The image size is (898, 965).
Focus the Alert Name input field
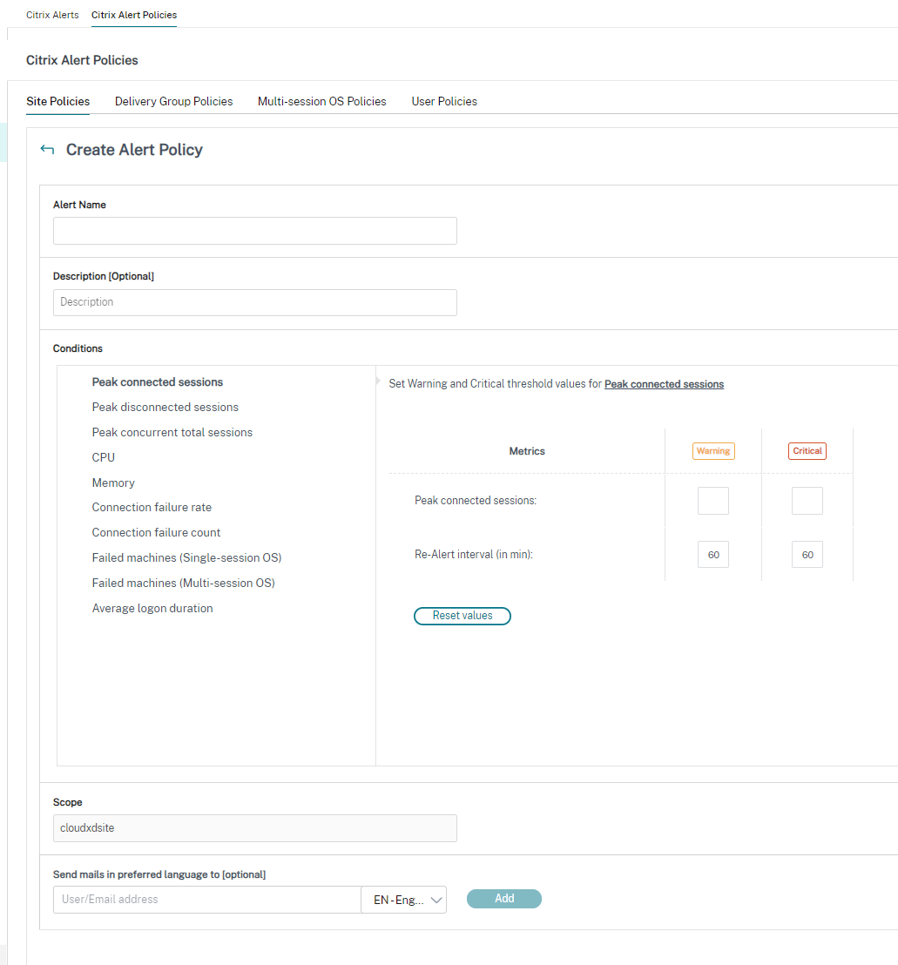(x=254, y=231)
